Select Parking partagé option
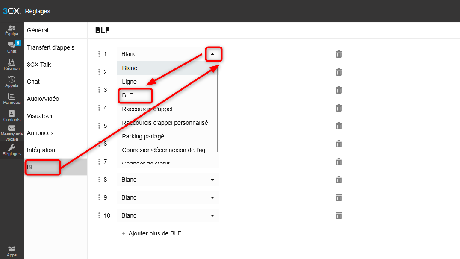The image size is (460, 259). (x=167, y=136)
